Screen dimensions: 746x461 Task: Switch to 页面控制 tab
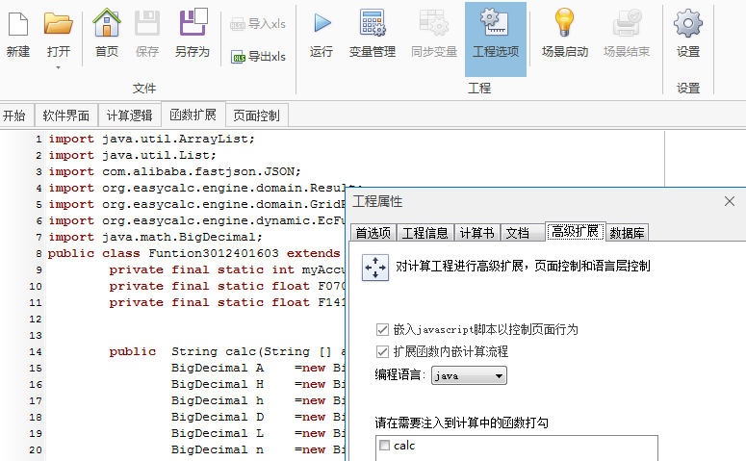[255, 115]
